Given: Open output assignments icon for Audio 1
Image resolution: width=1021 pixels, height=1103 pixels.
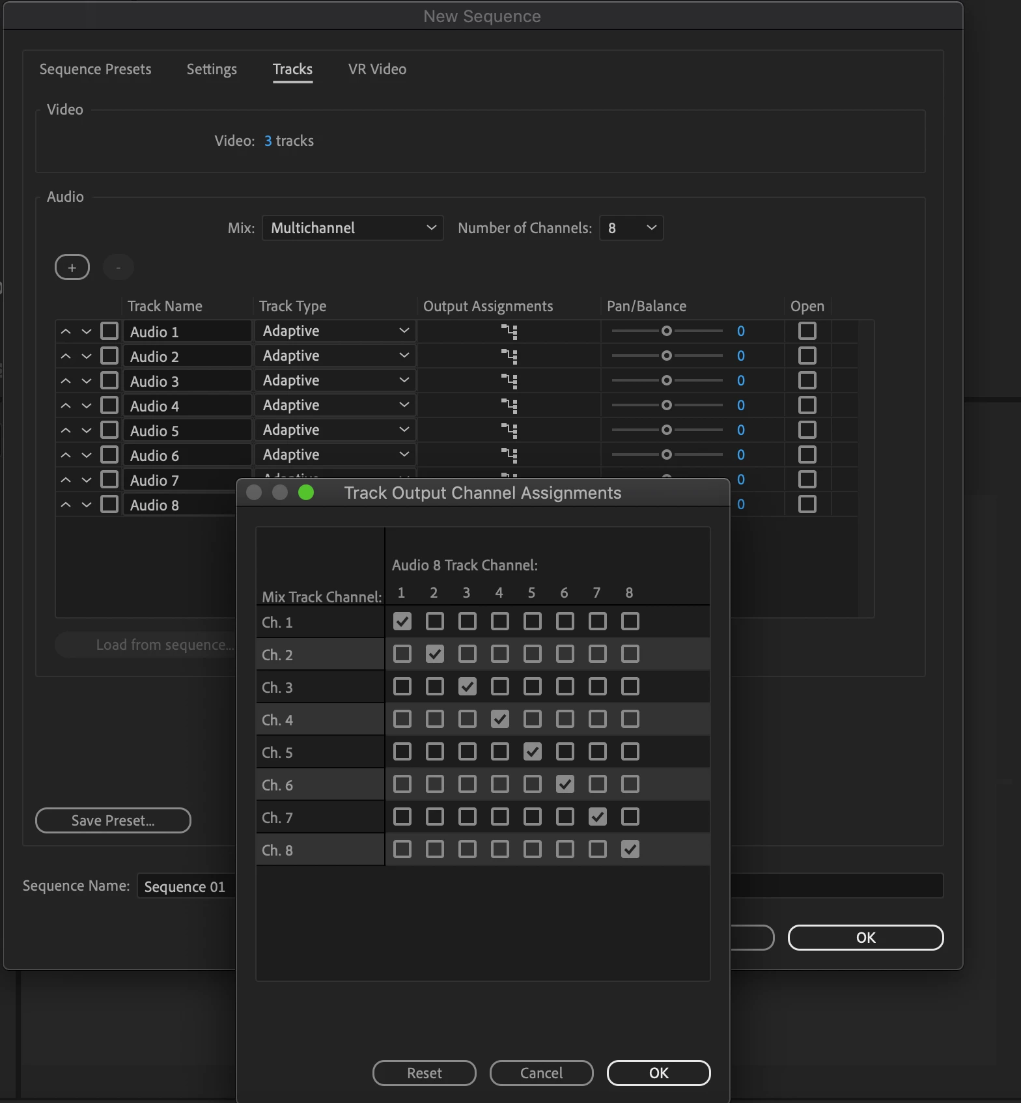Looking at the screenshot, I should [x=509, y=331].
